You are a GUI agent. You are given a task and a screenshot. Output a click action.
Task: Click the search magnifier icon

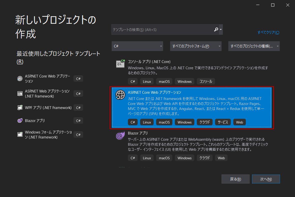(x=216, y=29)
